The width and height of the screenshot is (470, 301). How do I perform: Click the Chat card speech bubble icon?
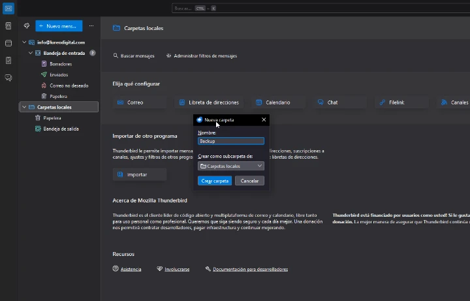(x=321, y=103)
